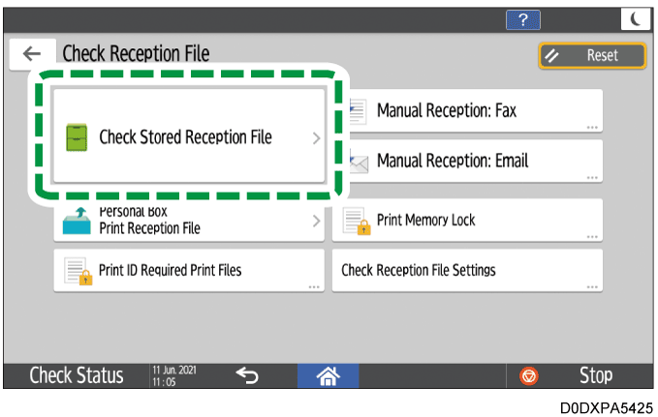Click the fax document icon
The image size is (658, 417).
click(x=356, y=111)
